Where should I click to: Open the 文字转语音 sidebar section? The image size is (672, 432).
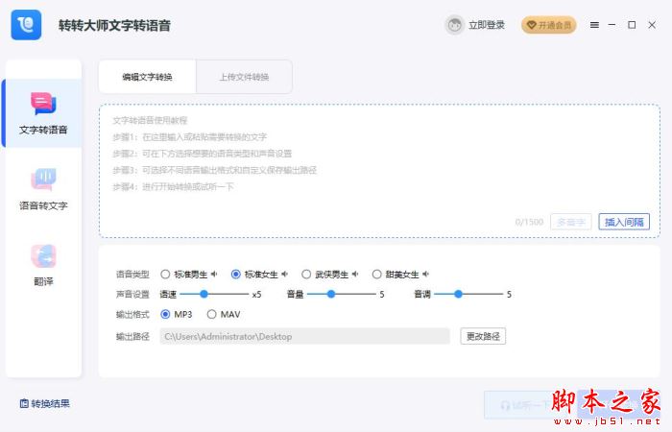click(x=43, y=113)
